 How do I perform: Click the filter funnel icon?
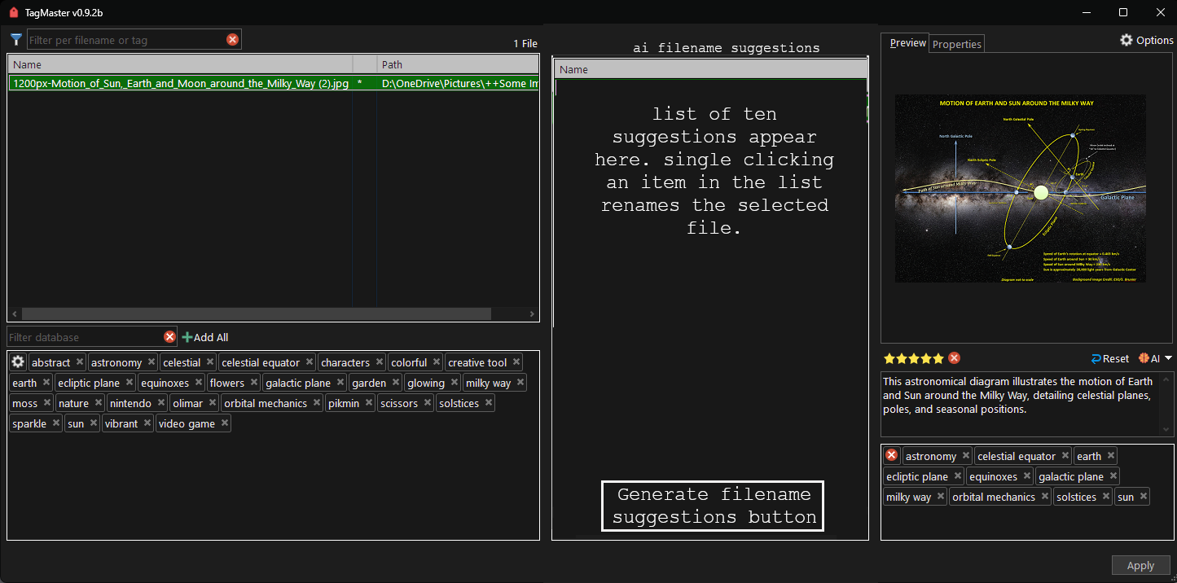point(15,39)
